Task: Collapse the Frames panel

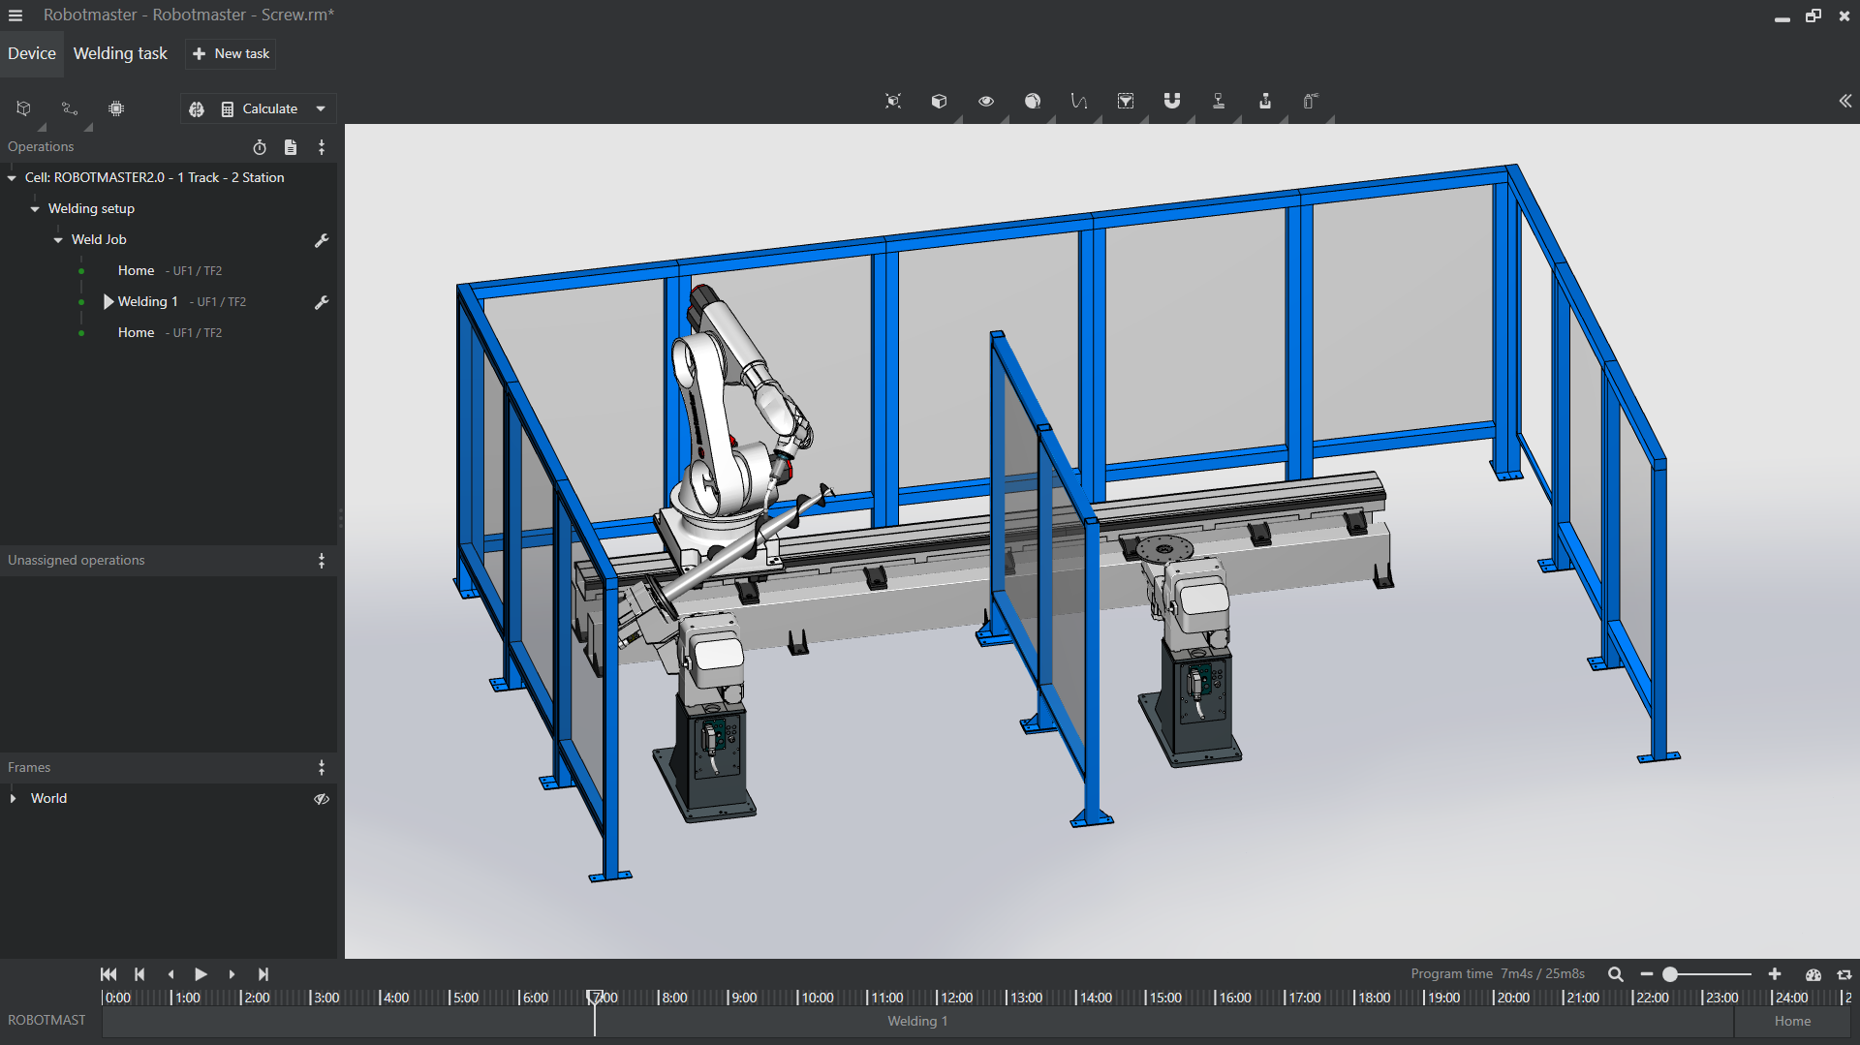Action: tap(322, 768)
